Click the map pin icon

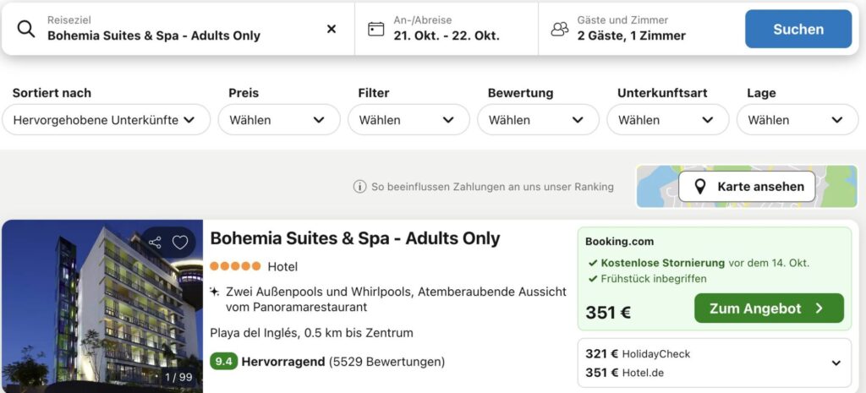point(699,187)
